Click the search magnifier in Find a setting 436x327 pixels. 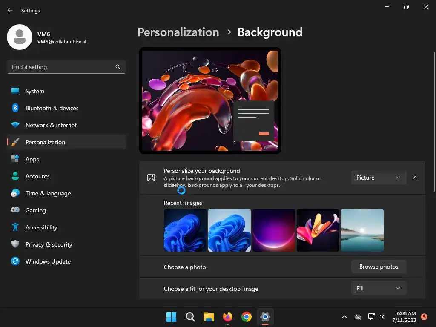118,67
